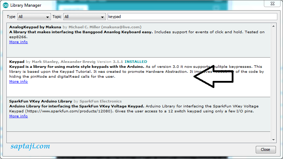Click the Topic label

tap(57, 17)
